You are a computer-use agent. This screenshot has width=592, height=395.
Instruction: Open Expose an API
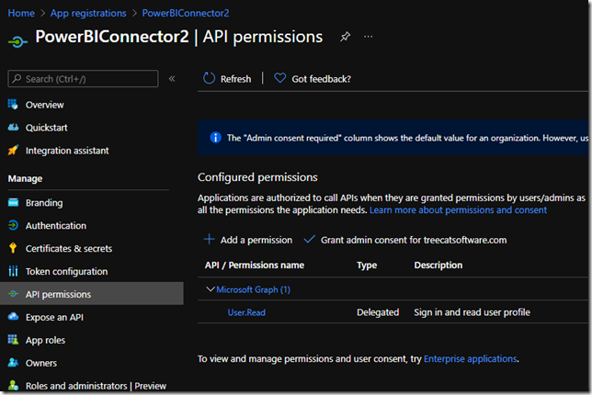[x=54, y=317]
